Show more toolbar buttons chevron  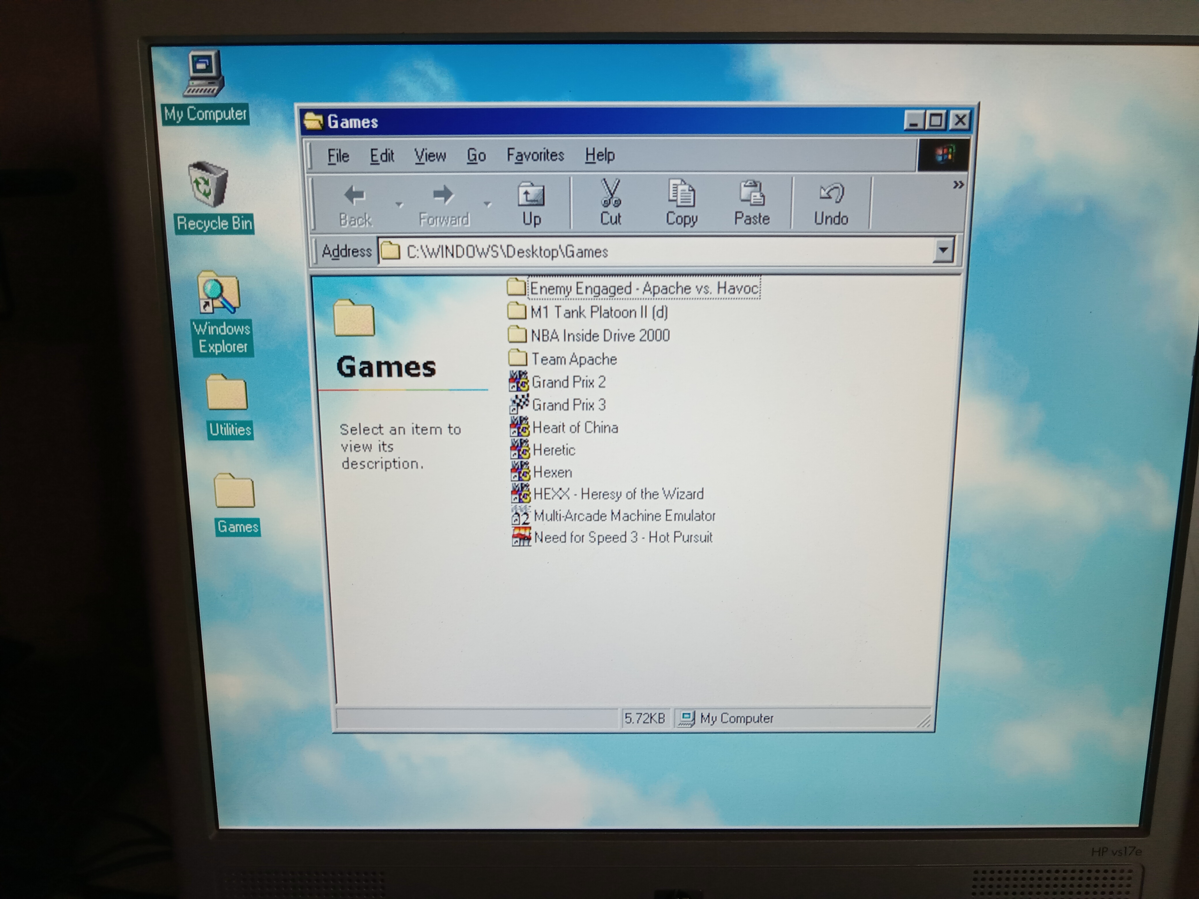(x=958, y=185)
